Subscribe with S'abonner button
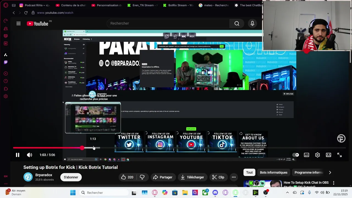This screenshot has width=352, height=198. click(71, 177)
